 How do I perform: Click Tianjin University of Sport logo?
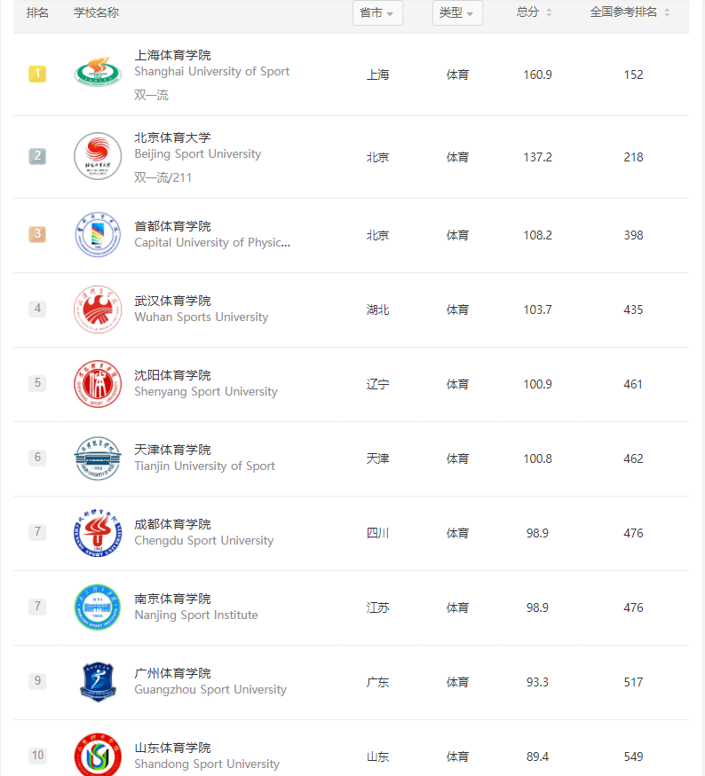click(98, 459)
